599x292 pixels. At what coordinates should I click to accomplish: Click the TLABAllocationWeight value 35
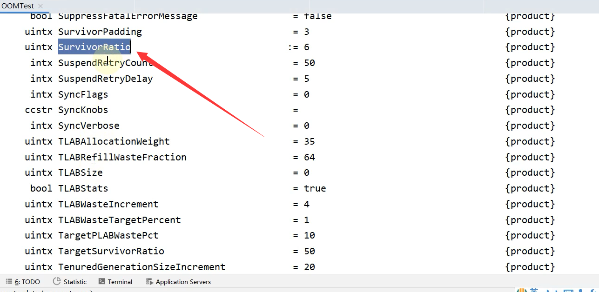[x=310, y=141]
